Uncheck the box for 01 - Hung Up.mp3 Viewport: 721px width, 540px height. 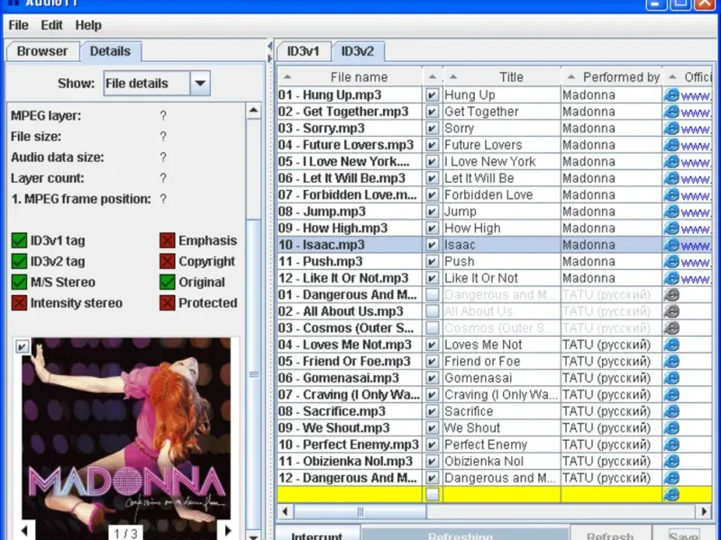point(433,95)
